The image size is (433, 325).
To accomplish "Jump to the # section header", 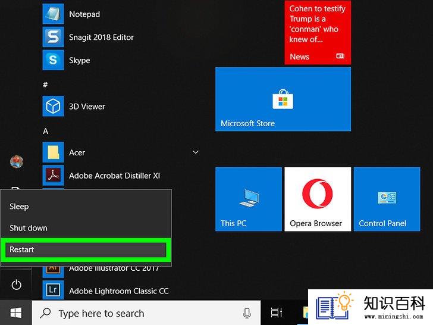I will coord(45,85).
